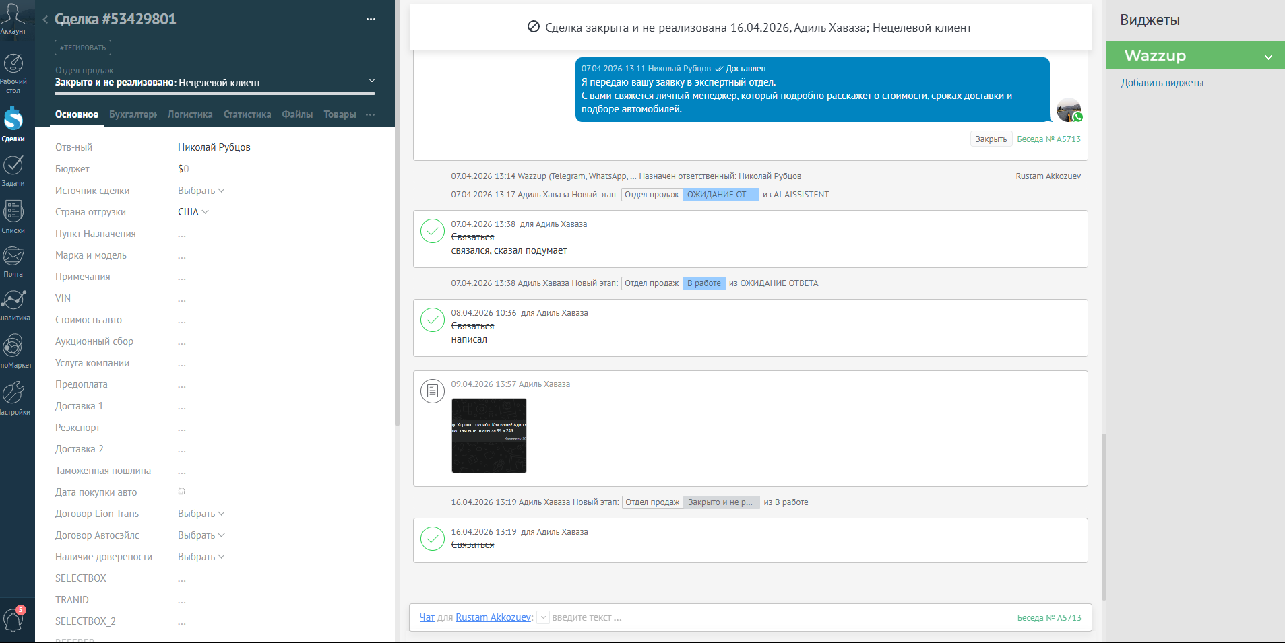Viewport: 1285px width, 643px height.
Task: Open Беседа № A5713 link under message
Action: point(1048,139)
